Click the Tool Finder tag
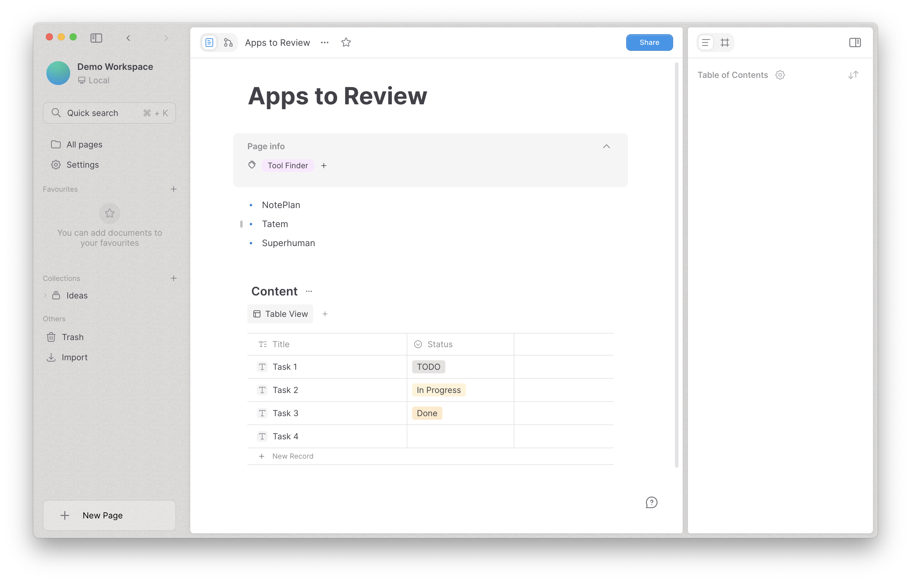911x582 pixels. 288,165
